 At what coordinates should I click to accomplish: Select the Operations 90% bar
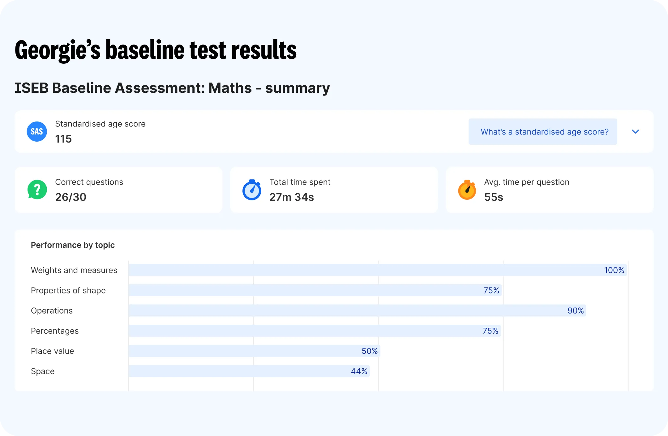[x=357, y=310]
